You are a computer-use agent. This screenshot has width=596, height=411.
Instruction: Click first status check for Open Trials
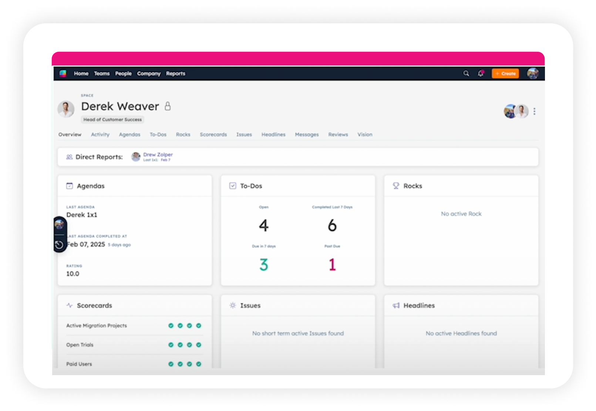(171, 345)
